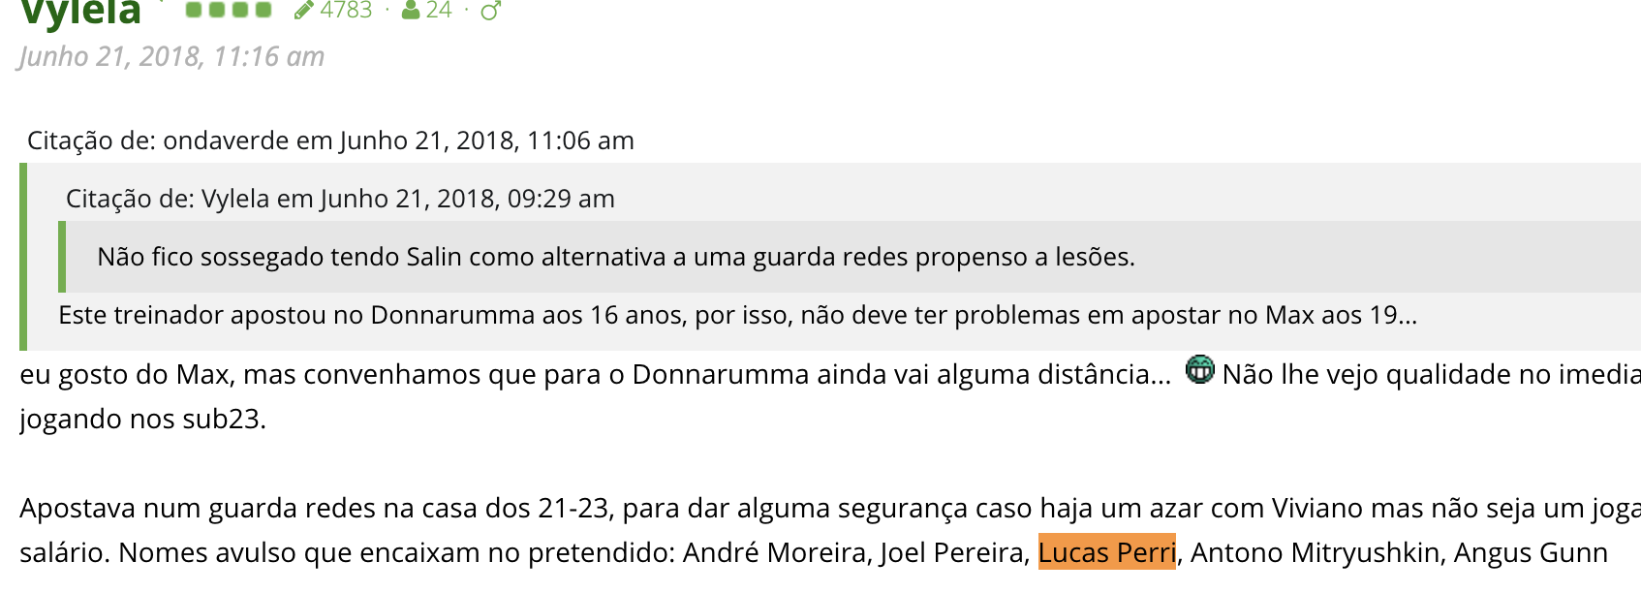Click the number 24 beside the user icon
The height and width of the screenshot is (593, 1641).
(439, 10)
